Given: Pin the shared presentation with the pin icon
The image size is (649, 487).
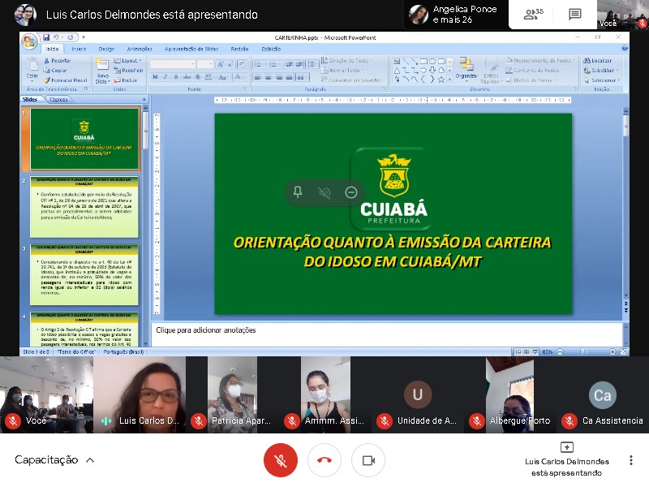Looking at the screenshot, I should 298,192.
